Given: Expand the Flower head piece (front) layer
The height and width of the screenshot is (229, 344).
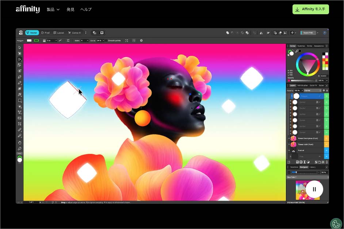Looking at the screenshot, I should (289, 139).
